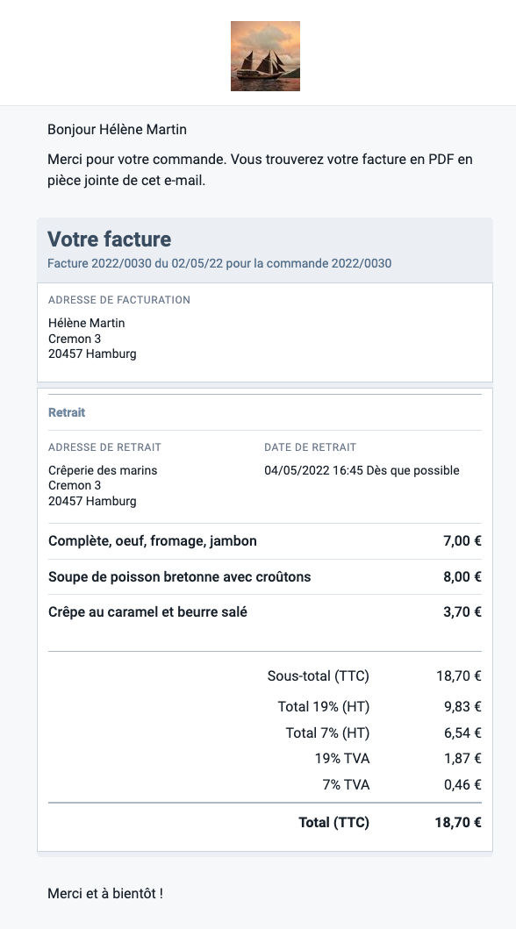Click the '7% TVA' row
516x929 pixels.
coord(265,785)
